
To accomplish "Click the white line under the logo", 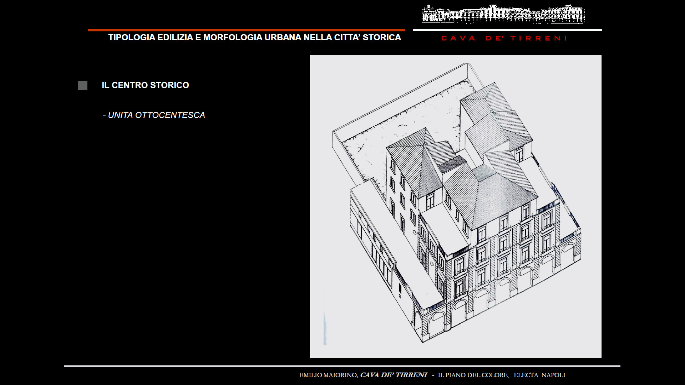I will (507, 30).
